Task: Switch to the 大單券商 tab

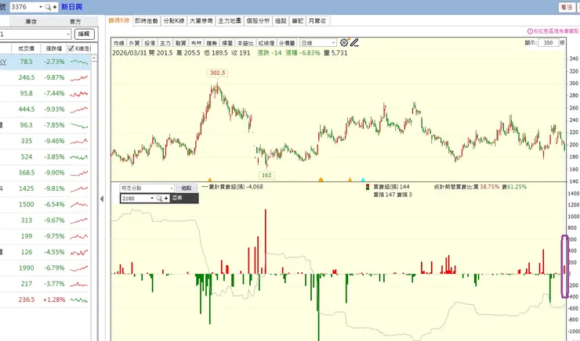Action: coord(201,21)
